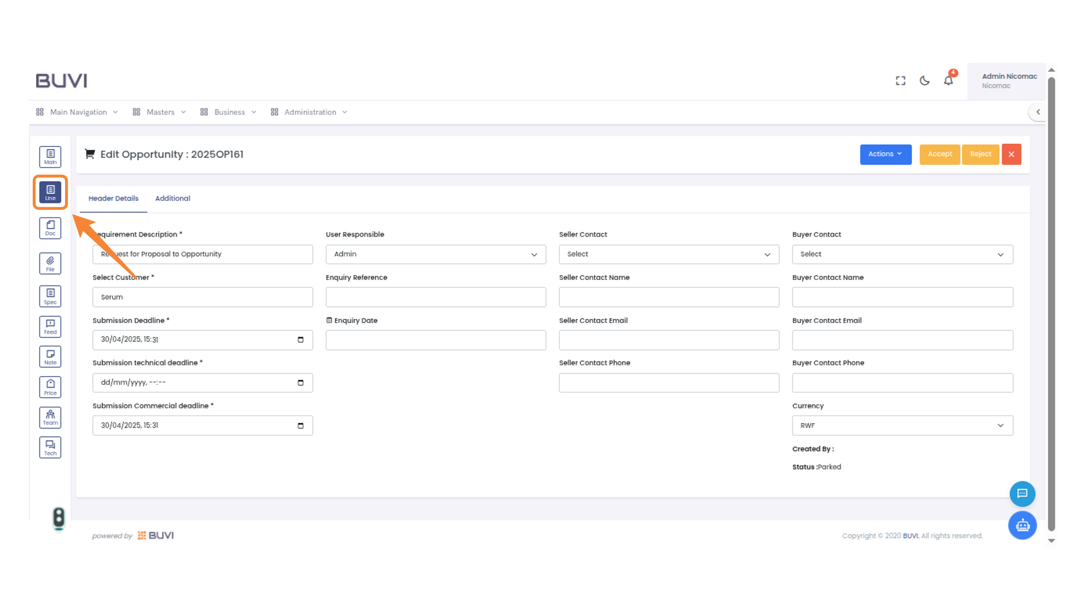
Task: Open the File attachments sidebar icon
Action: (50, 263)
